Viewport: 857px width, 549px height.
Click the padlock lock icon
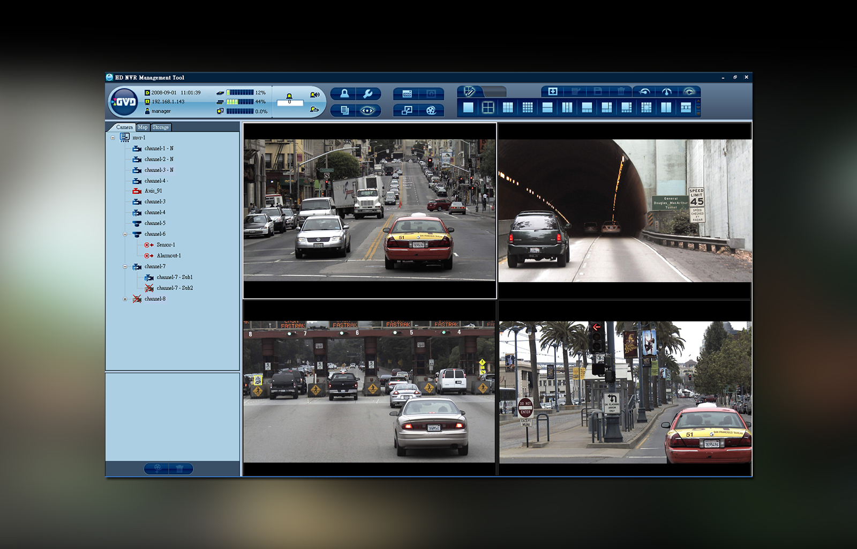pyautogui.click(x=344, y=94)
